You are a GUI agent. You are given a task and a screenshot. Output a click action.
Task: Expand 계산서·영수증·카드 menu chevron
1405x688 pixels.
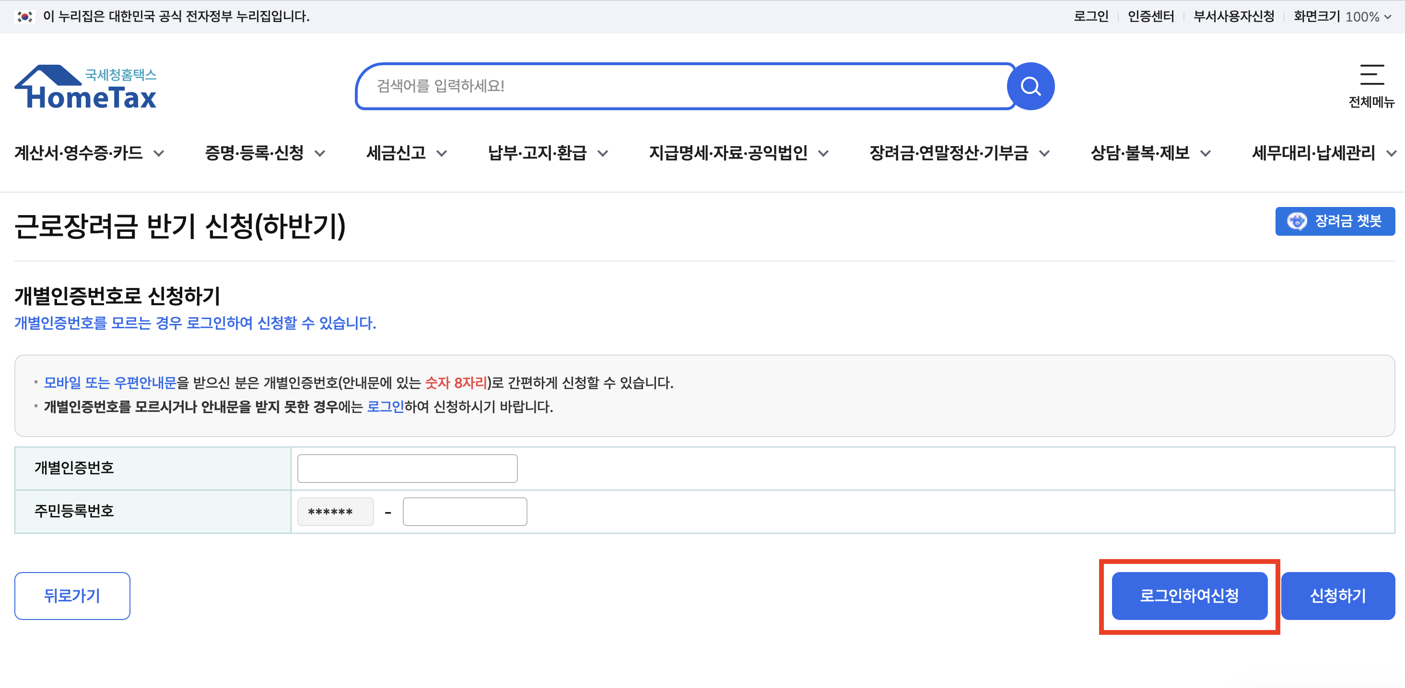tap(159, 154)
